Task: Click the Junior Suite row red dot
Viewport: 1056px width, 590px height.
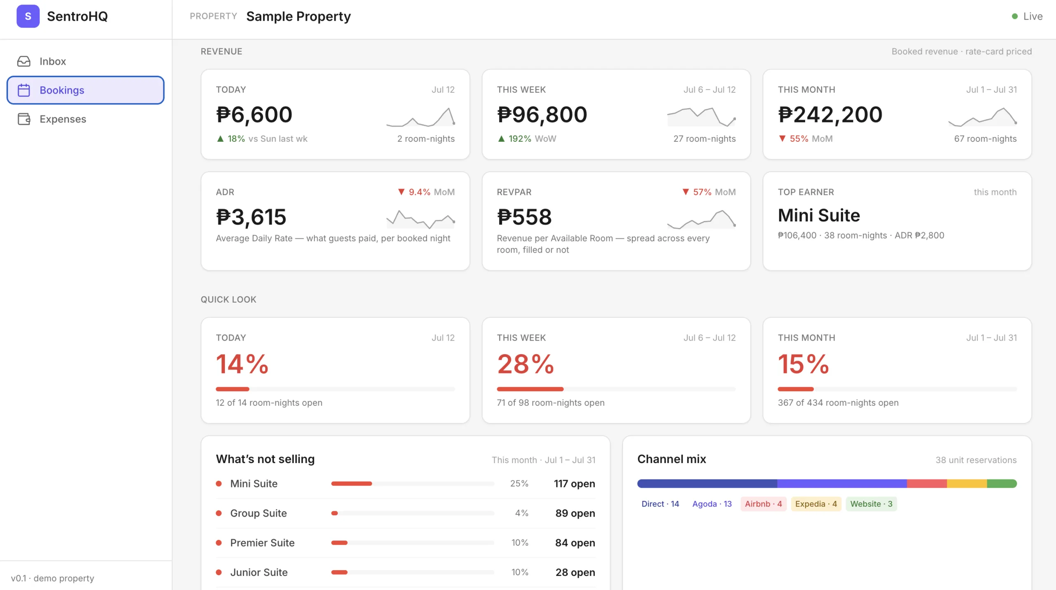Action: (x=219, y=573)
